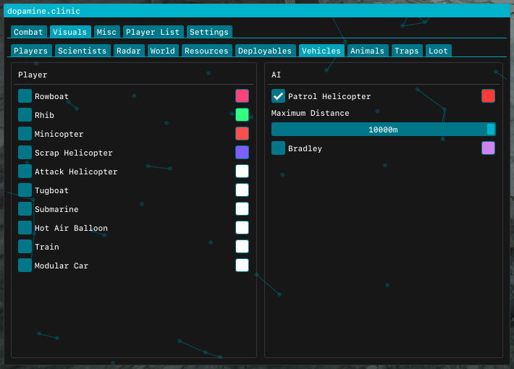This screenshot has height=369, width=514.
Task: Uncheck Patrol Helicopter checkbox
Action: (278, 96)
